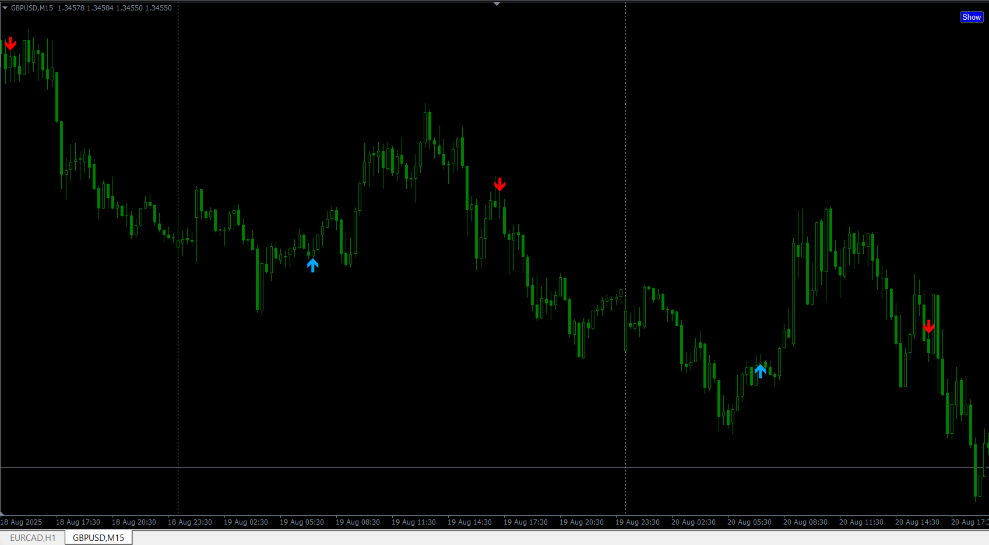The width and height of the screenshot is (989, 545).
Task: Click the red sell arrow near 20 Aug 14:30
Action: pos(928,326)
